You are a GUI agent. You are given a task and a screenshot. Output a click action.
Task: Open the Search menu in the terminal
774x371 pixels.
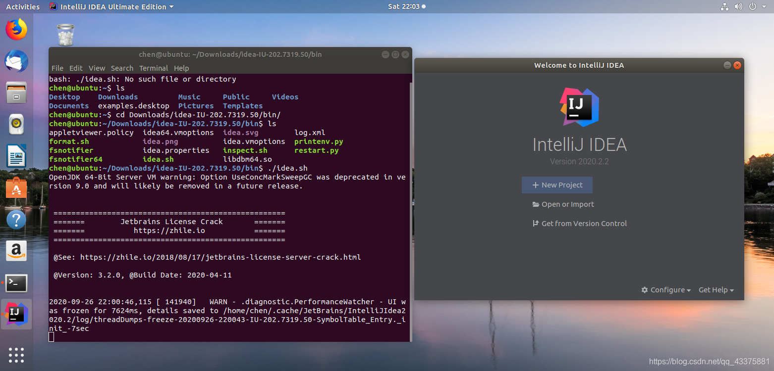(x=122, y=68)
